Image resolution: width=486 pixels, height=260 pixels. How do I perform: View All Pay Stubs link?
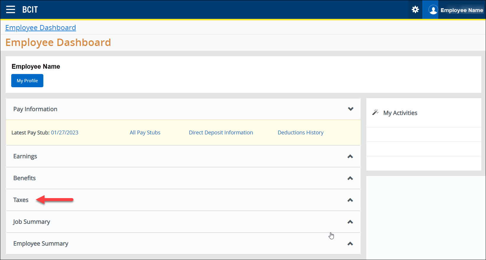tap(145, 133)
